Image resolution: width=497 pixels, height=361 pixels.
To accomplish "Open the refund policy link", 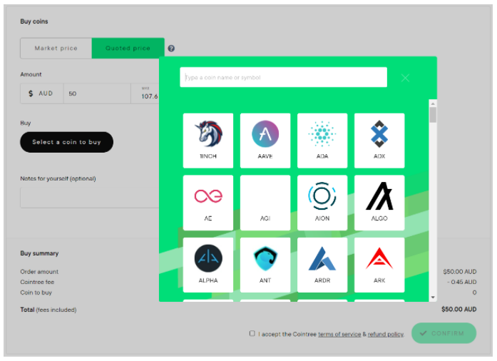I will coord(386,334).
